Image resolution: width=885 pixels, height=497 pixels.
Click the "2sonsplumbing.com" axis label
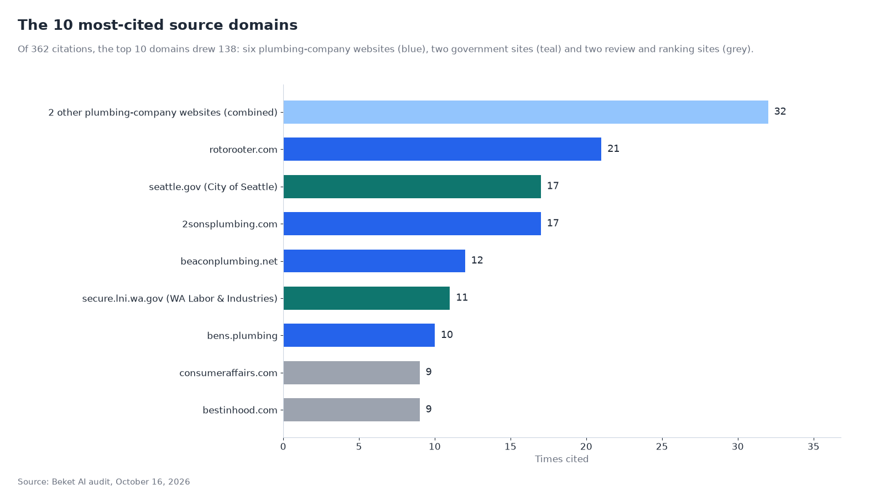pyautogui.click(x=230, y=224)
